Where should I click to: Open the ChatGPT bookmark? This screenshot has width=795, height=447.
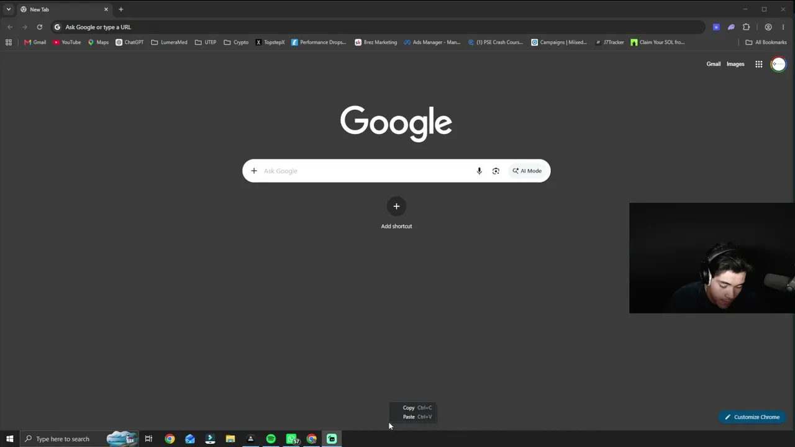click(129, 42)
